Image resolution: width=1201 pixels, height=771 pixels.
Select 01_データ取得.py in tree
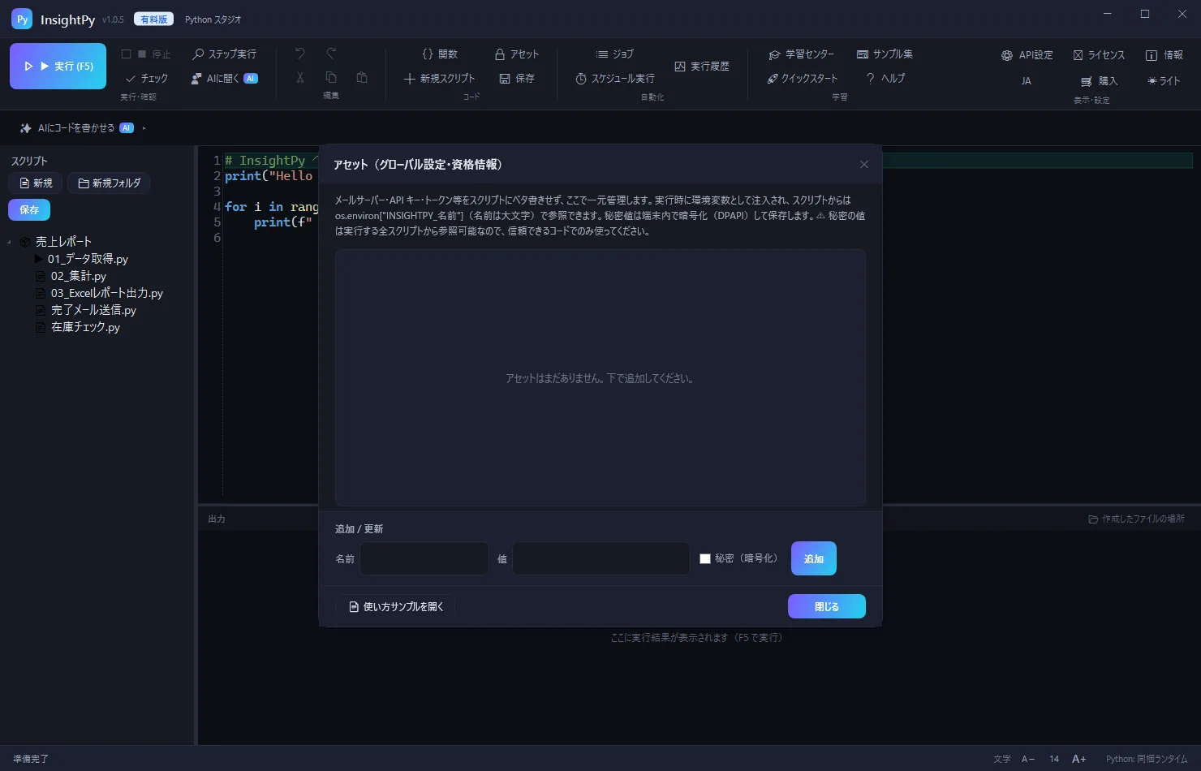coord(88,259)
